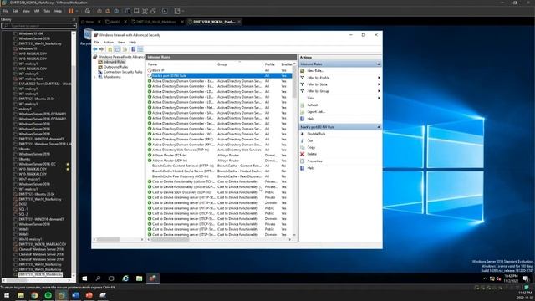The image size is (535, 301).
Task: Switch to the DMIT2518_Win10 VMware tab
Action: (156, 22)
